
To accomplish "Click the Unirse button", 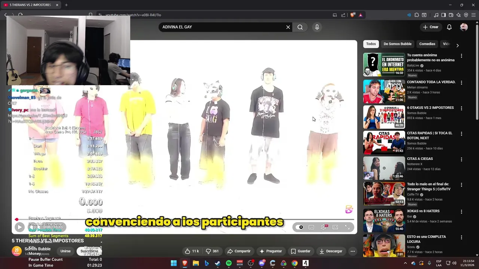I will (x=65, y=251).
